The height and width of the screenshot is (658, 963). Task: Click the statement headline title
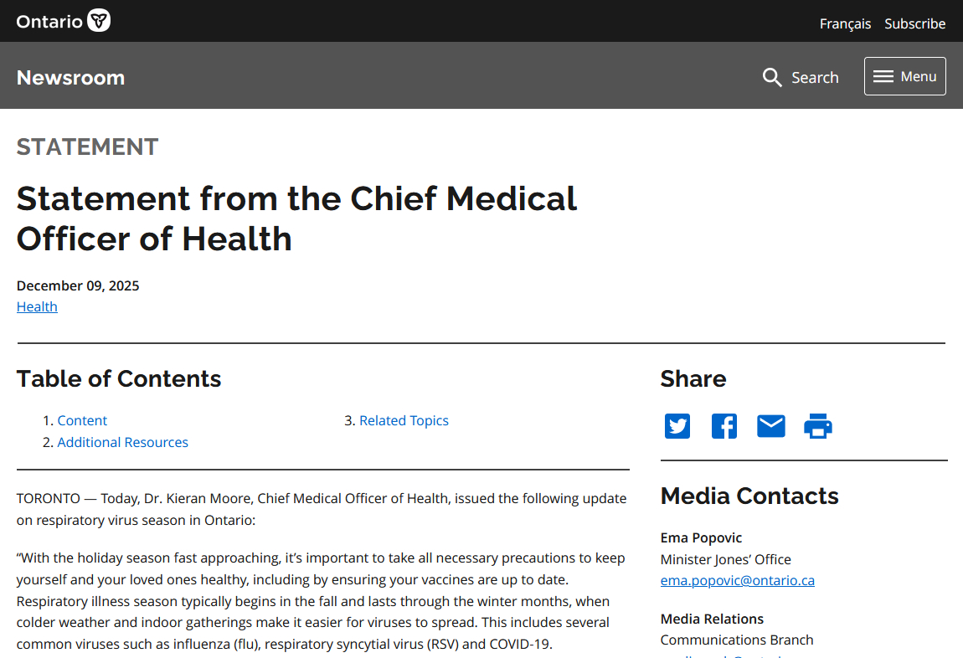click(296, 218)
